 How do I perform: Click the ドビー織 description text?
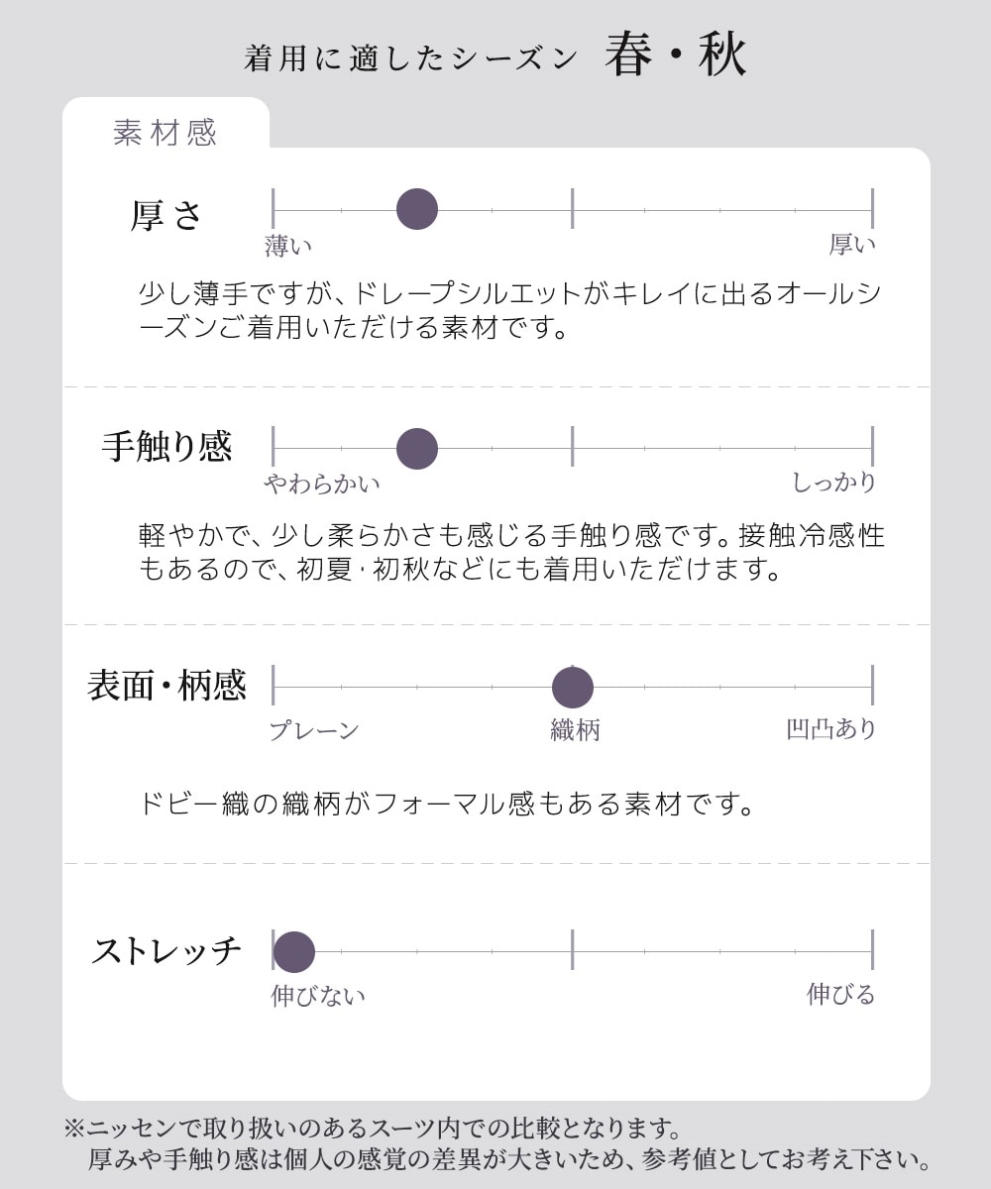point(447,804)
